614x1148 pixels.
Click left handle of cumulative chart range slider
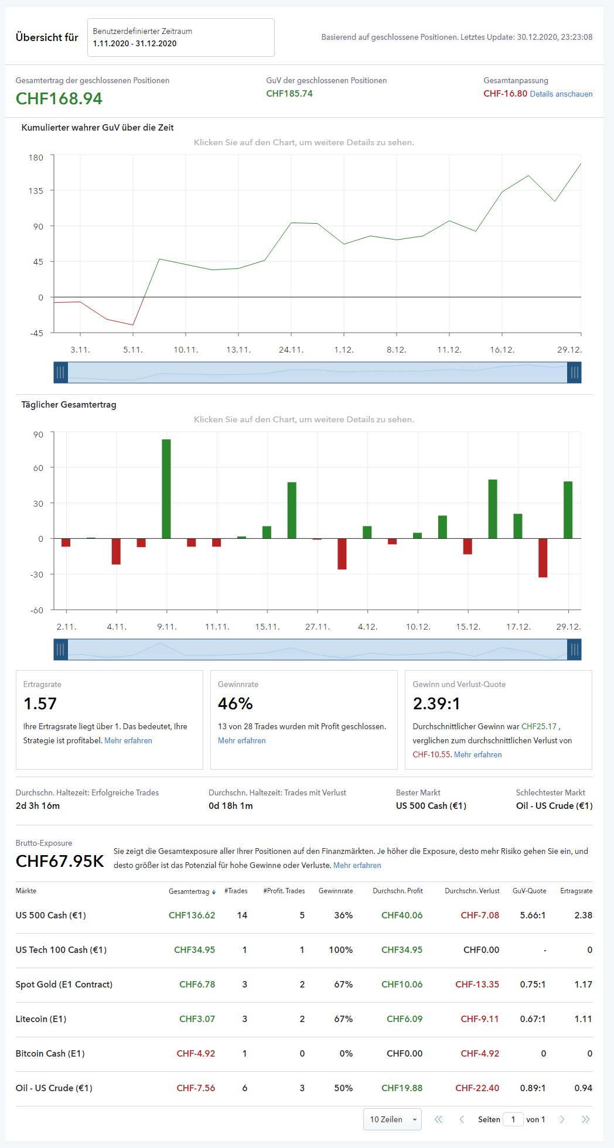[60, 373]
